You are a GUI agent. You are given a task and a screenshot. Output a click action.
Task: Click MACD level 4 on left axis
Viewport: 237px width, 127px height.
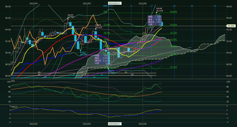pos(10,106)
